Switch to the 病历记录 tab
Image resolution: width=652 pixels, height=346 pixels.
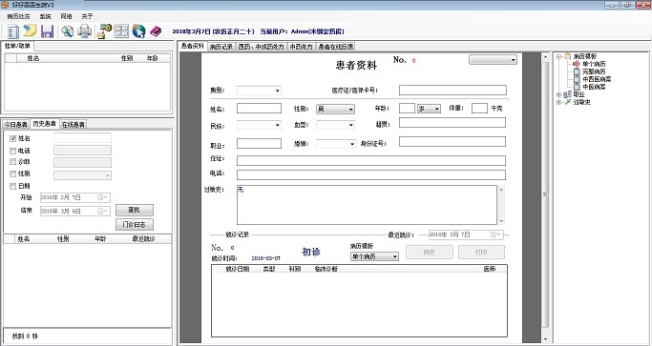[221, 47]
